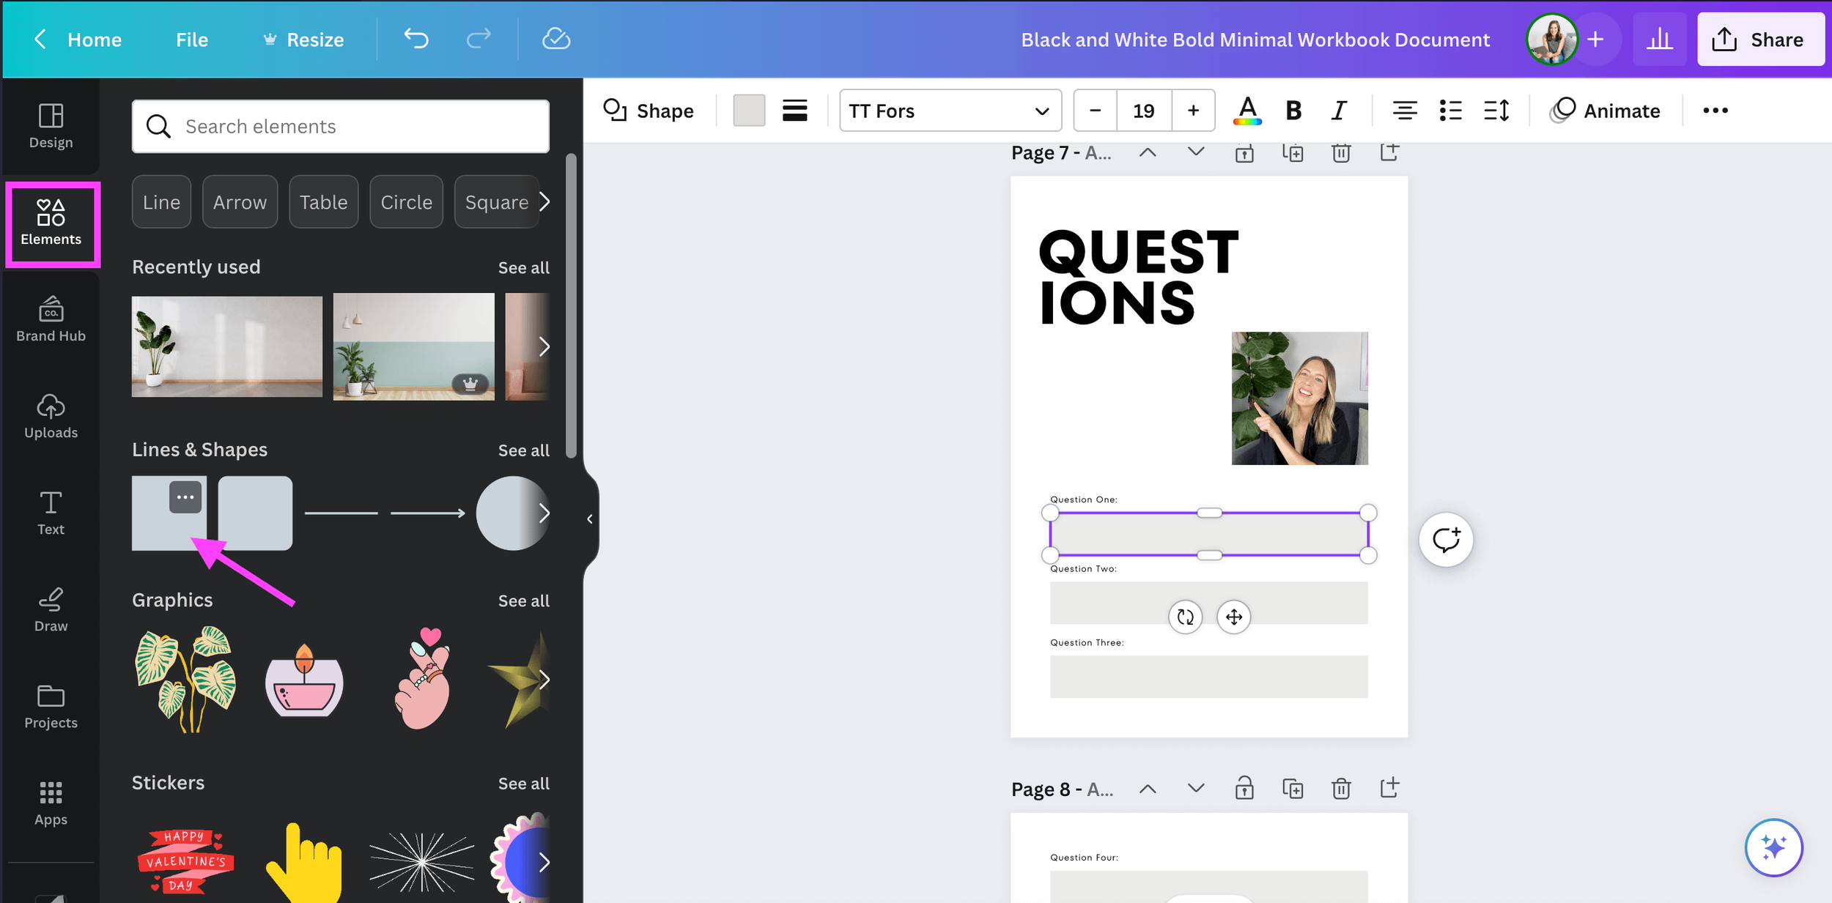Go back to Home
The height and width of the screenshot is (903, 1832).
78,40
